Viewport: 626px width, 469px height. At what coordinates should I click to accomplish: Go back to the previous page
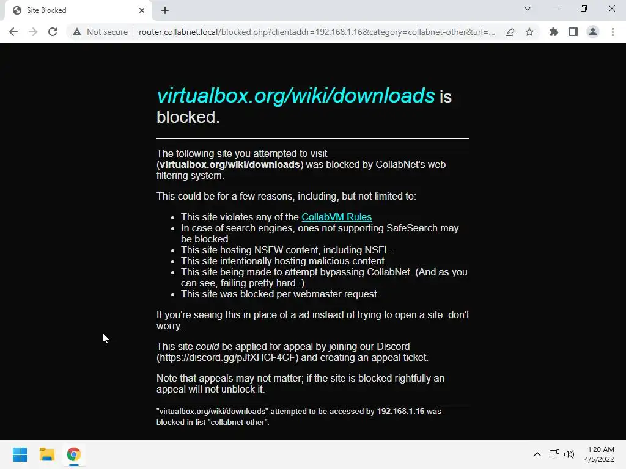[x=13, y=32]
